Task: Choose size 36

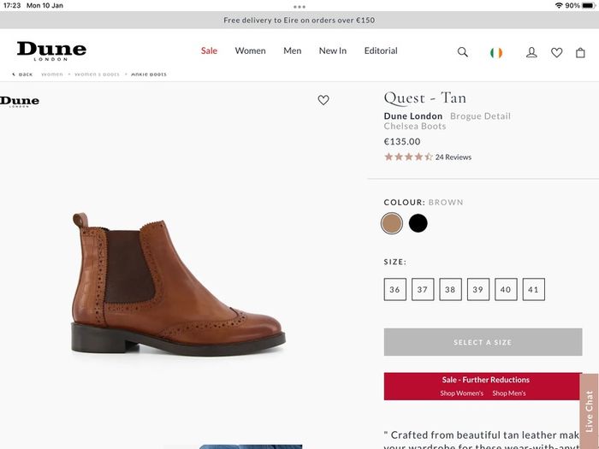Action: point(395,289)
